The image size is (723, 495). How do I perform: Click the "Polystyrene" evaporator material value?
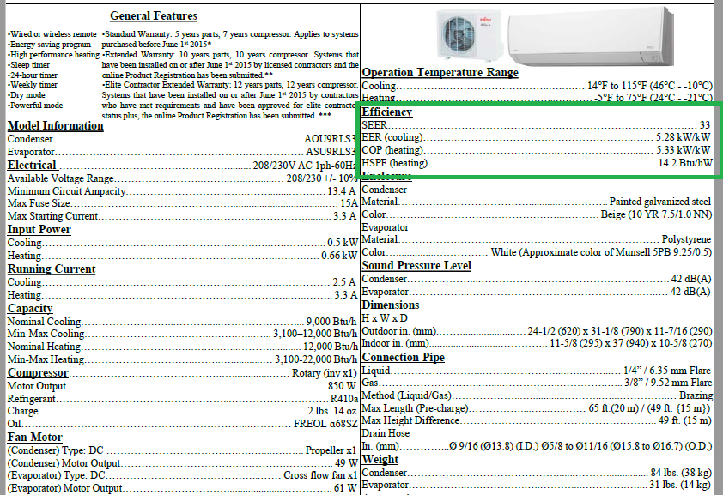coord(687,239)
